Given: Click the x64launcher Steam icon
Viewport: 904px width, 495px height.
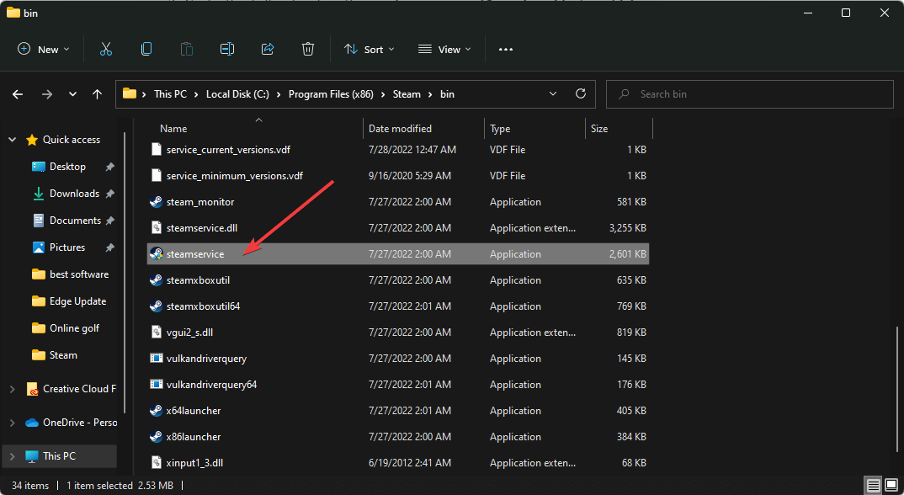Looking at the screenshot, I should (x=156, y=410).
